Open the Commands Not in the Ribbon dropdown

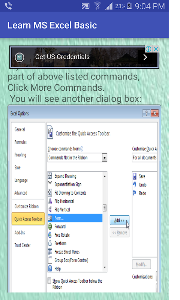coord(77,157)
